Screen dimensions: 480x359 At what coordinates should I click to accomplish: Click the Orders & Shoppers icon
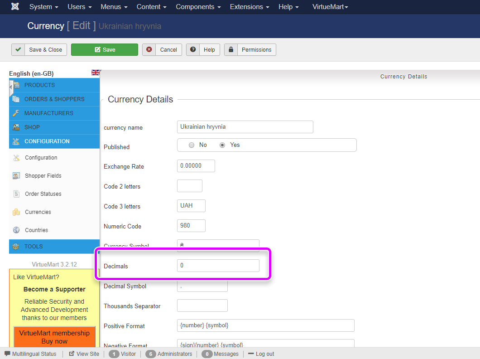coord(16,99)
